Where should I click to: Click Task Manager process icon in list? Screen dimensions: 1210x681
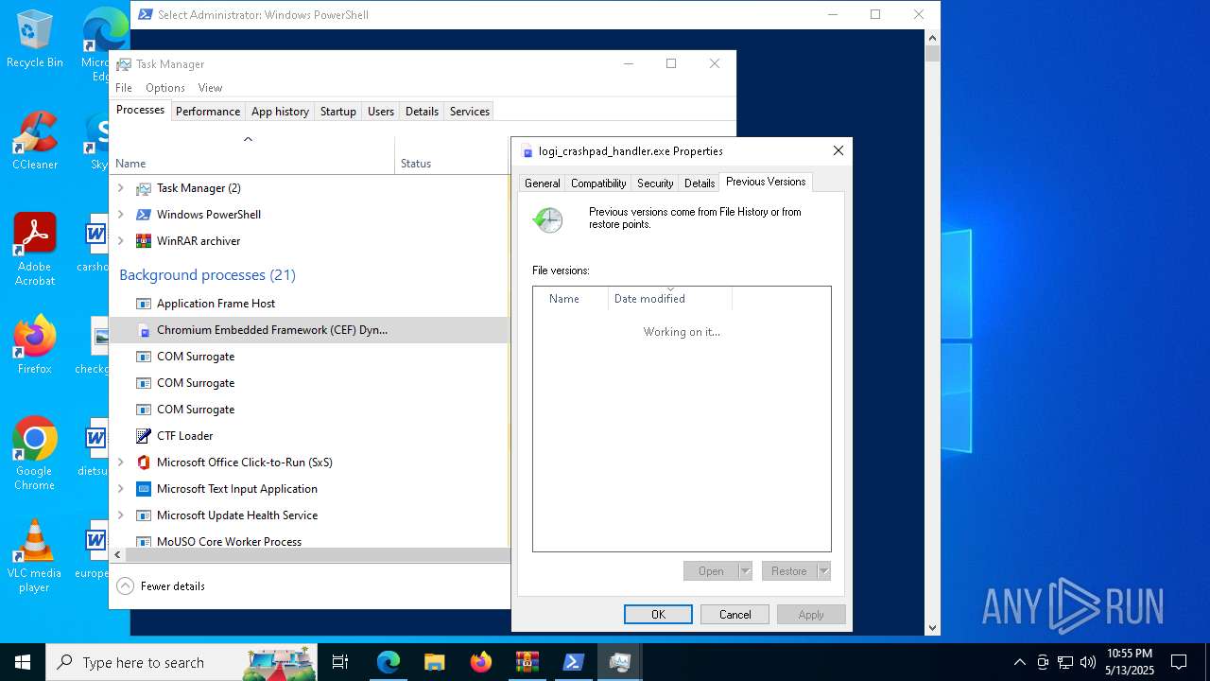pos(144,188)
